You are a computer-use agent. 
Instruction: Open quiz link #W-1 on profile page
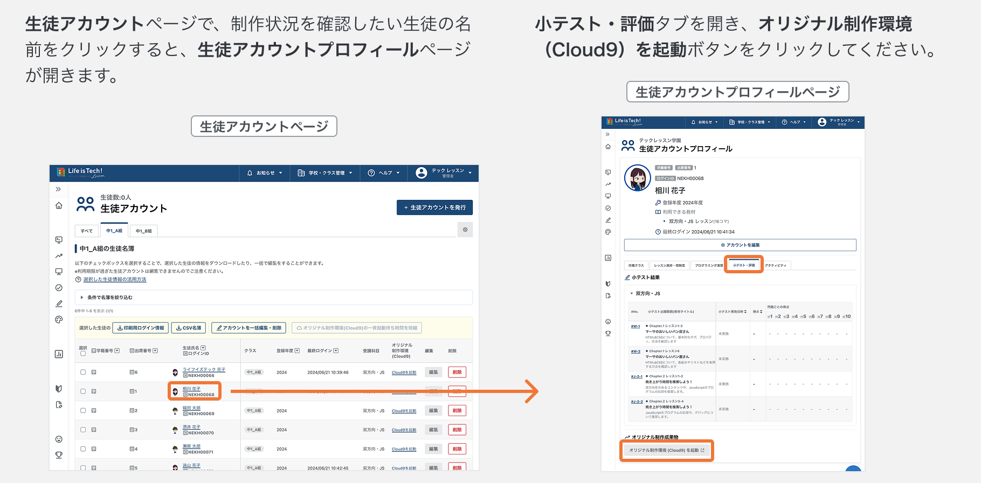click(x=635, y=326)
